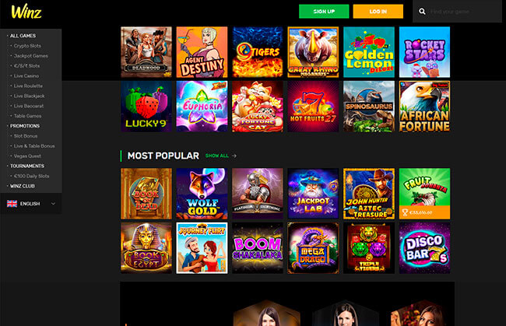Focus the Find your game search field

pyautogui.click(x=463, y=12)
